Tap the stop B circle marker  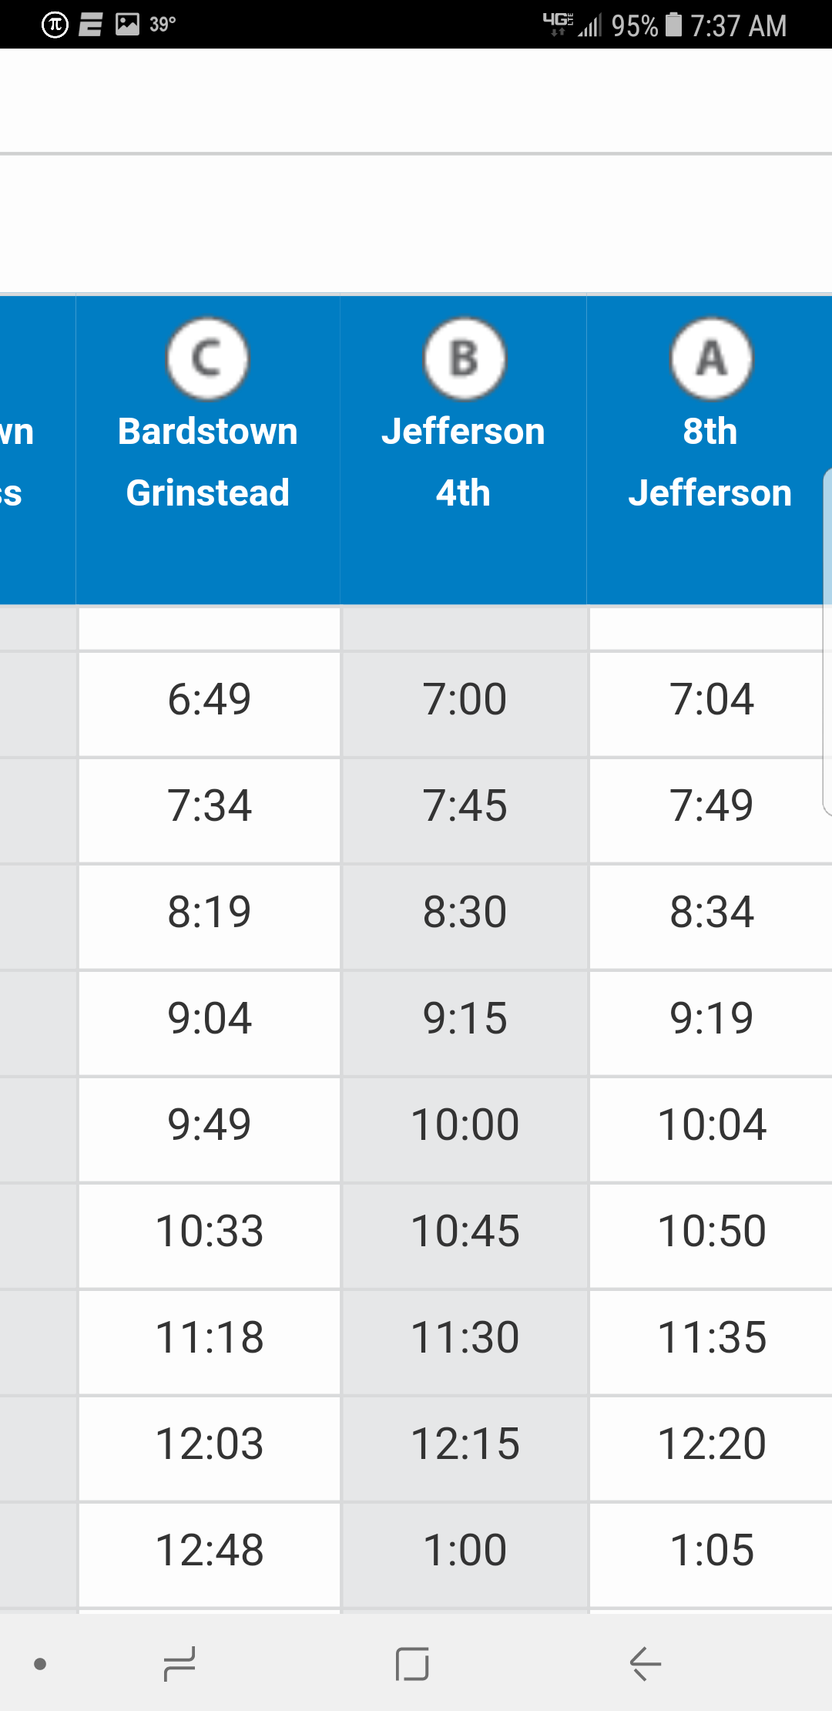pyautogui.click(x=464, y=358)
